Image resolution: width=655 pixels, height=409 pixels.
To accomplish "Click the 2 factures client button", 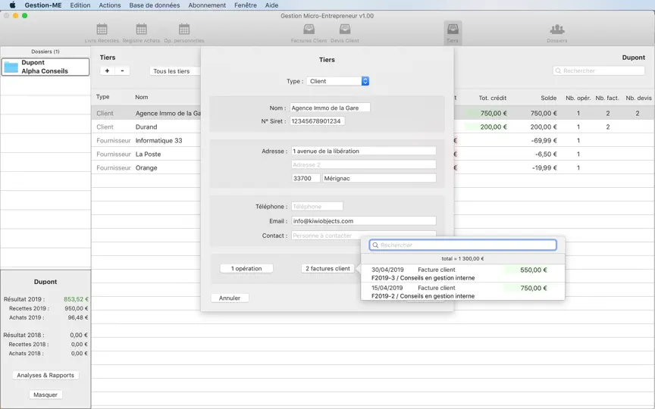I will [x=328, y=268].
